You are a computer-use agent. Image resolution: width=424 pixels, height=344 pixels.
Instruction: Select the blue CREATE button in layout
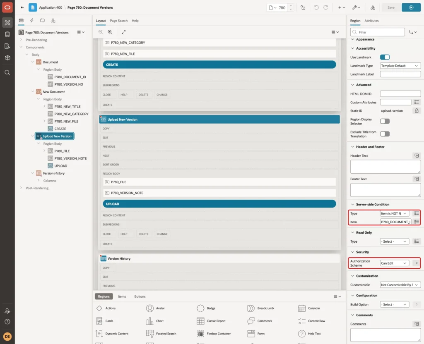219,64
